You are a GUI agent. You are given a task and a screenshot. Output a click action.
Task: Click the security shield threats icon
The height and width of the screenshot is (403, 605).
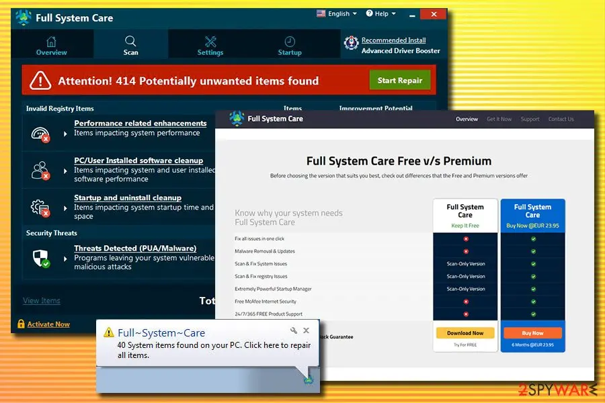point(41,259)
